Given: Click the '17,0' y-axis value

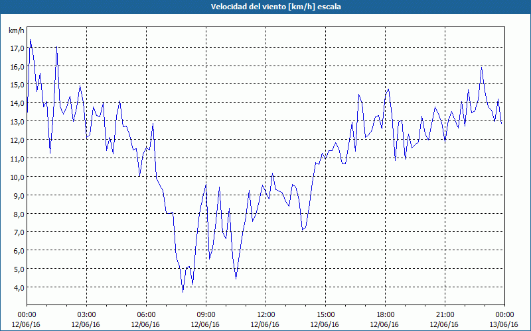Looking at the screenshot, I should coord(17,48).
